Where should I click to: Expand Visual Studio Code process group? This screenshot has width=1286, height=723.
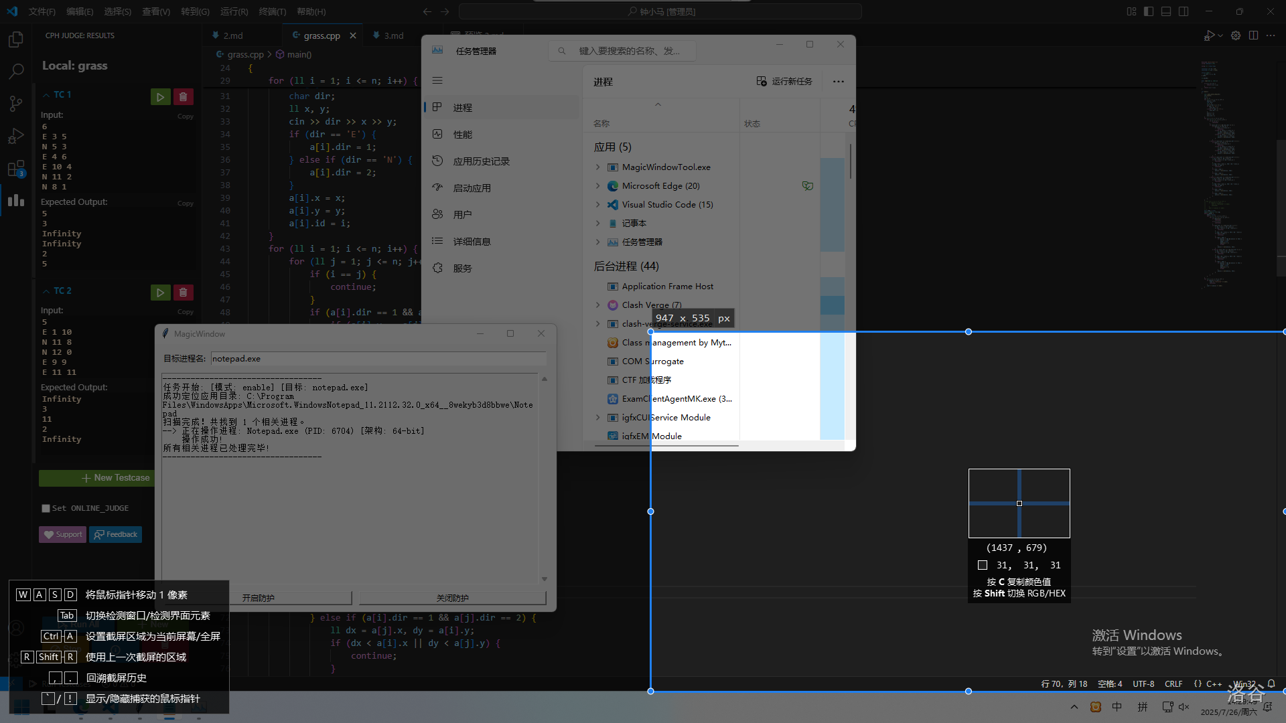[x=598, y=205]
